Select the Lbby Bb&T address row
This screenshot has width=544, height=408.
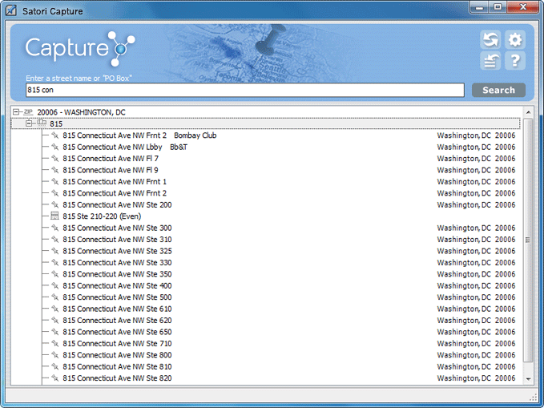coord(125,147)
